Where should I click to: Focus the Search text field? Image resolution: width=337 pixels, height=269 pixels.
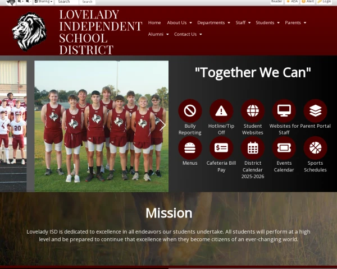pos(67,2)
